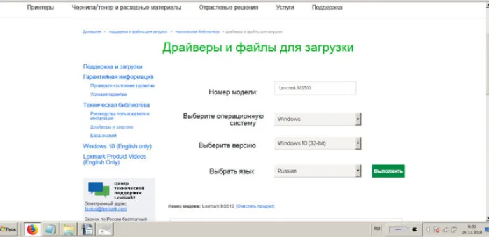Click the volume speaker tray icon
This screenshot has width=489, height=237.
pos(428,230)
